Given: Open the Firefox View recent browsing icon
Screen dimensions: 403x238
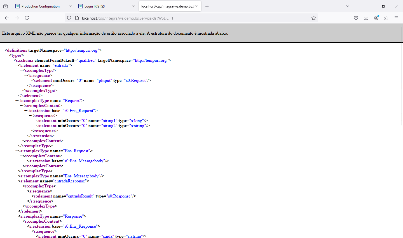Looking at the screenshot, I should tap(6, 6).
